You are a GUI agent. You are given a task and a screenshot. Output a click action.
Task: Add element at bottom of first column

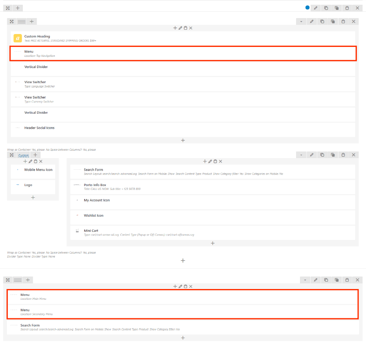pos(183,140)
